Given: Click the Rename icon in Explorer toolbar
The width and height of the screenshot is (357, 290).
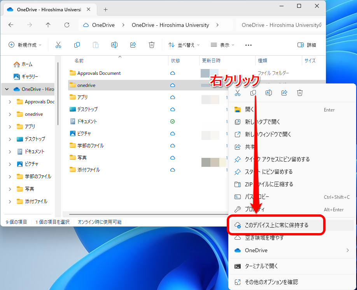Looking at the screenshot, I should [x=114, y=45].
